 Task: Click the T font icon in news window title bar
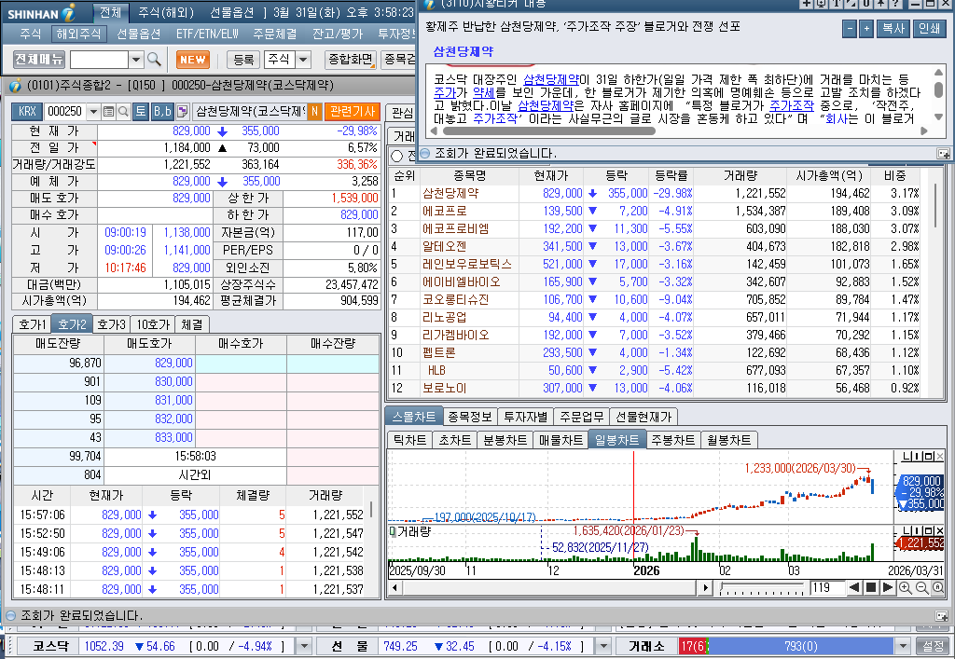pyautogui.click(x=837, y=4)
